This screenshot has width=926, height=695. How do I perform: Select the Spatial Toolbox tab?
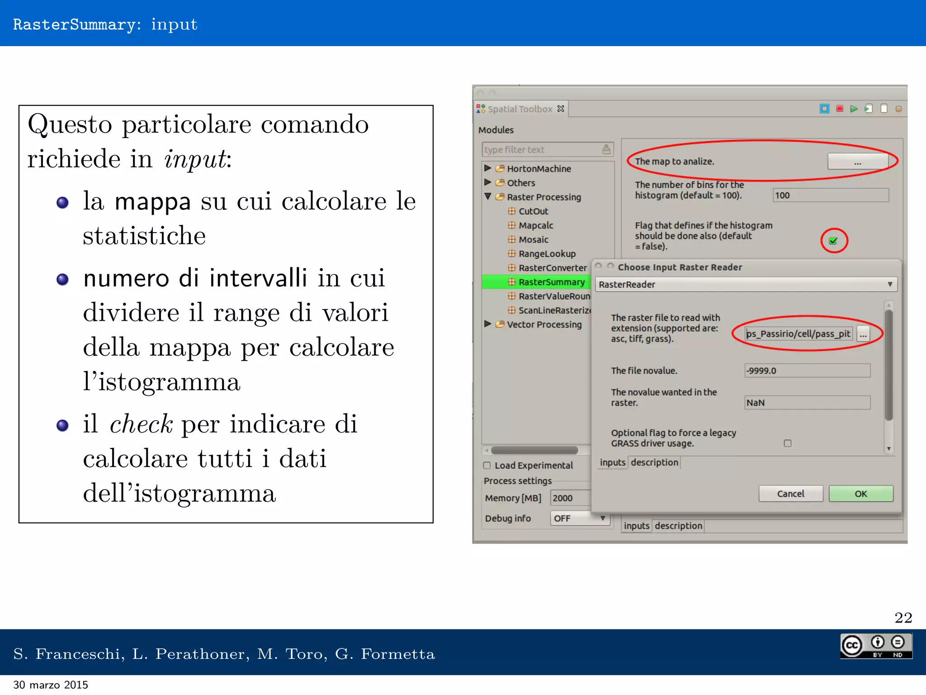(x=521, y=109)
